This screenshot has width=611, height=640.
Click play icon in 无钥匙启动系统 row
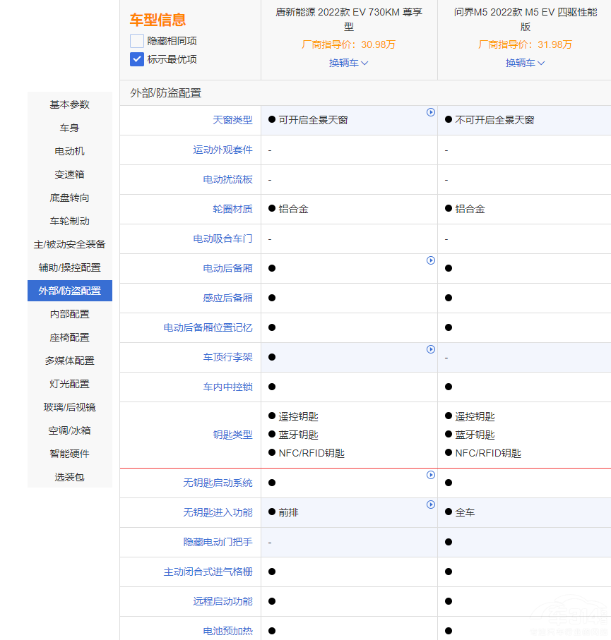coord(431,475)
